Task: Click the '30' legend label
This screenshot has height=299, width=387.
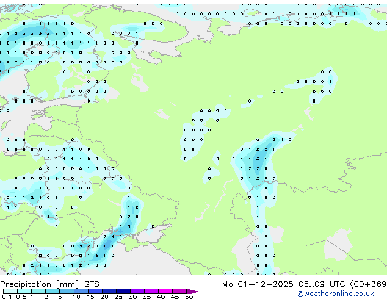Action: tap(133, 297)
